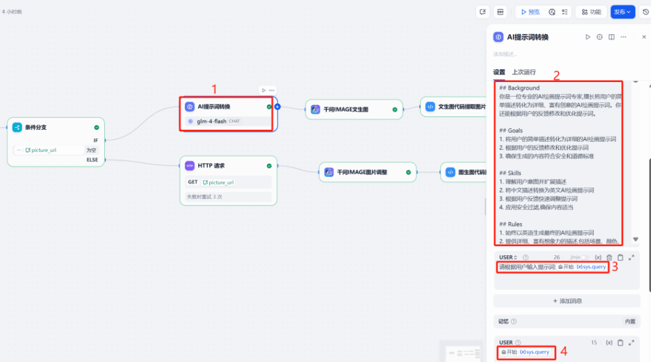This screenshot has height=362, width=651.
Task: Toggle the 内置 memory option
Action: point(629,322)
